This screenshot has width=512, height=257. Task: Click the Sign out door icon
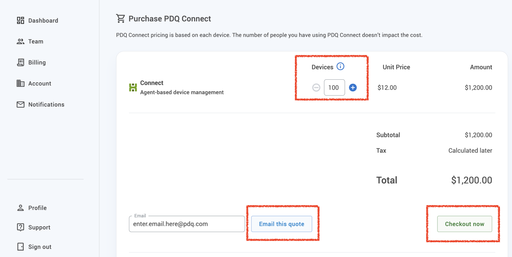tap(20, 247)
